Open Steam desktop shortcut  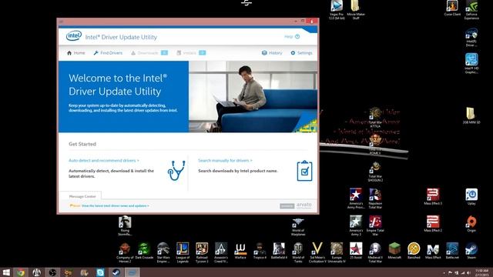coord(471,251)
